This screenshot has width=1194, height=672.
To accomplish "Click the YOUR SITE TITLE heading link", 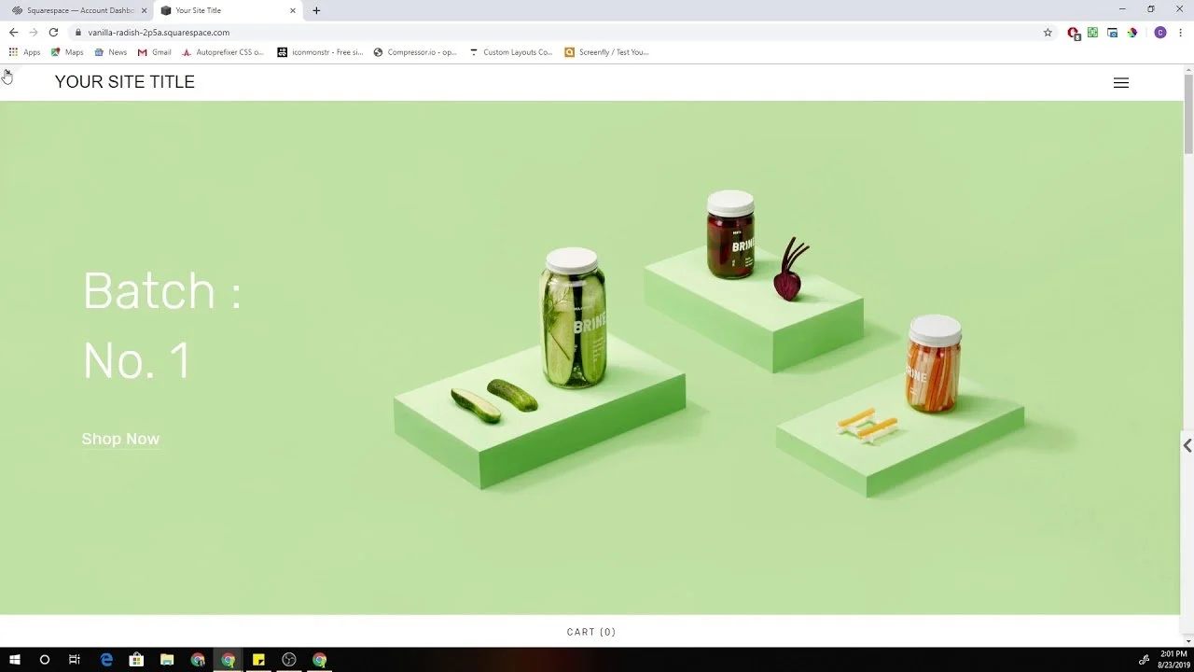I will [125, 82].
